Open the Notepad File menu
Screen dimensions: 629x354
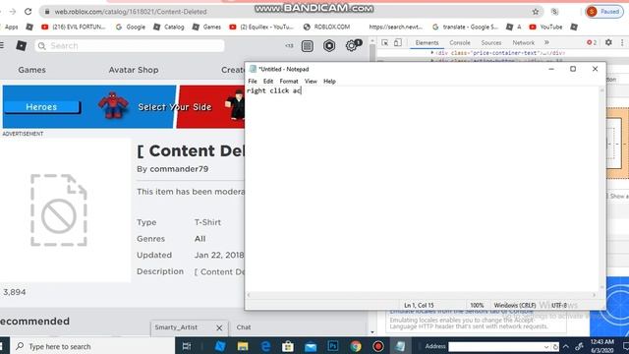(x=253, y=81)
